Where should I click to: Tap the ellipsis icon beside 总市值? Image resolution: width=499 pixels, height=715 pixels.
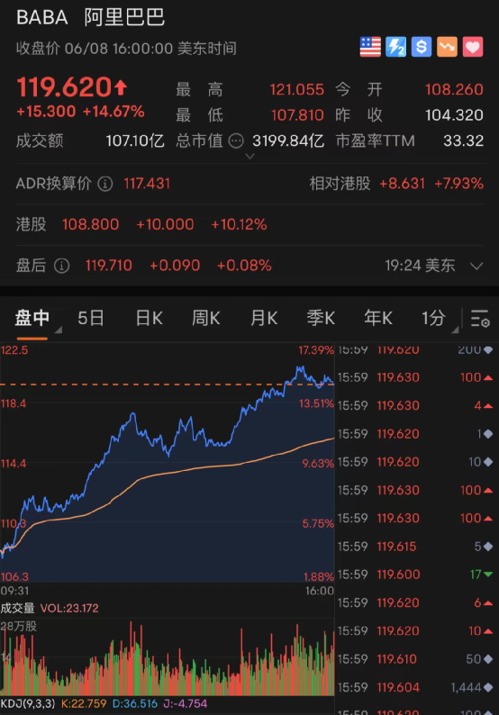236,140
